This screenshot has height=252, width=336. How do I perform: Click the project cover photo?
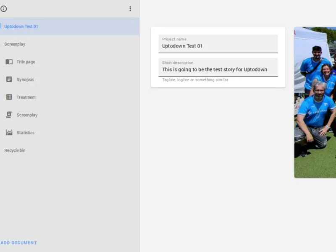coord(315,102)
